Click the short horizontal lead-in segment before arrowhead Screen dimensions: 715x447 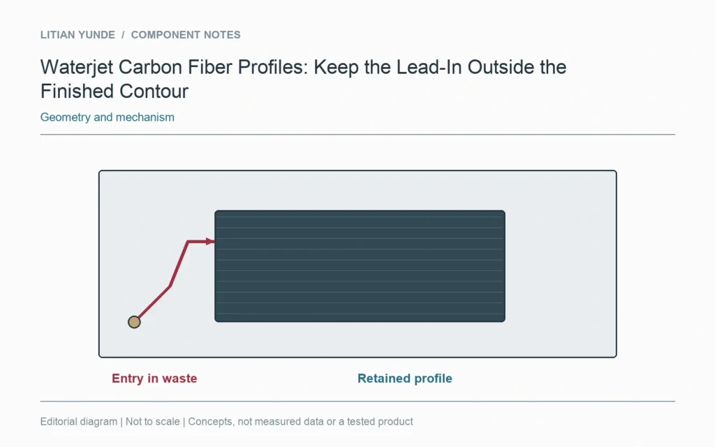[197, 241]
